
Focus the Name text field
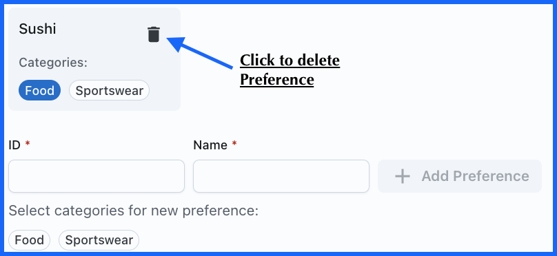pyautogui.click(x=281, y=176)
